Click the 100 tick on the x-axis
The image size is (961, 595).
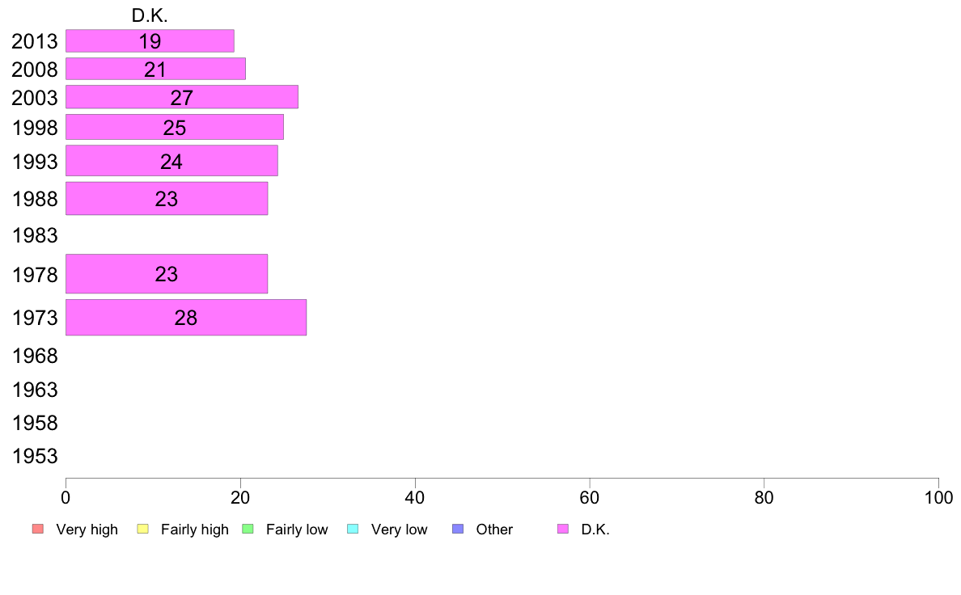click(x=938, y=497)
